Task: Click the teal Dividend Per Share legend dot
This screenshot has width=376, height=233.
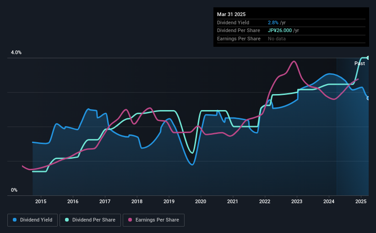Action: [x=67, y=220]
